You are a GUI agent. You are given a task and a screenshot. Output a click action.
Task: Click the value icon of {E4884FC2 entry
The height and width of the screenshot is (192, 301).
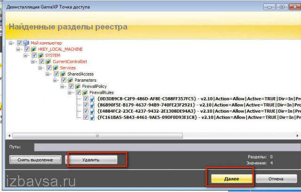tap(92, 111)
